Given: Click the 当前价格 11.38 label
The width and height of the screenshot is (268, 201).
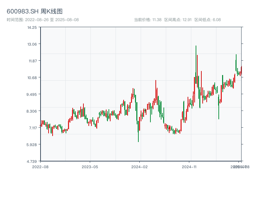Looking at the screenshot, I should point(148,20).
